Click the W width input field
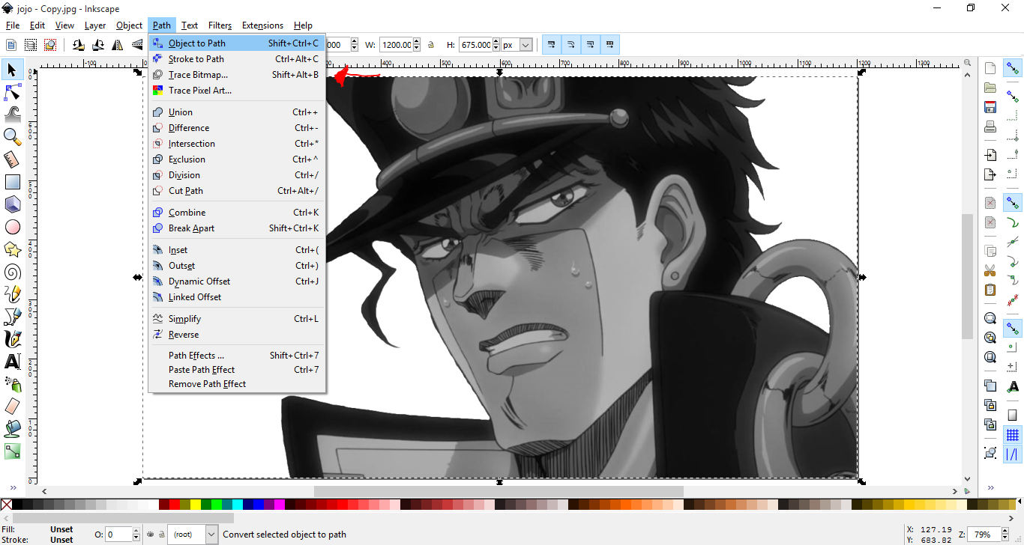The image size is (1024, 545). 396,45
